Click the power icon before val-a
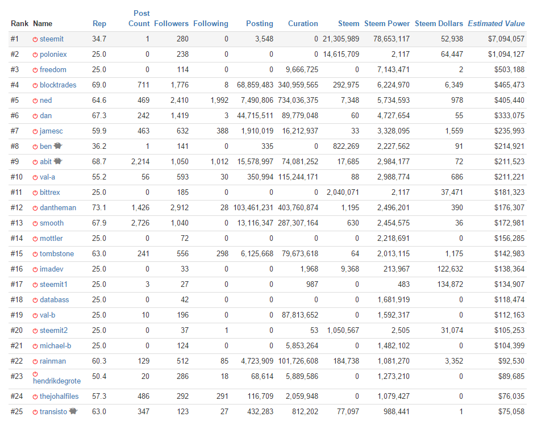Screen dimensions: 533x421 pos(35,177)
